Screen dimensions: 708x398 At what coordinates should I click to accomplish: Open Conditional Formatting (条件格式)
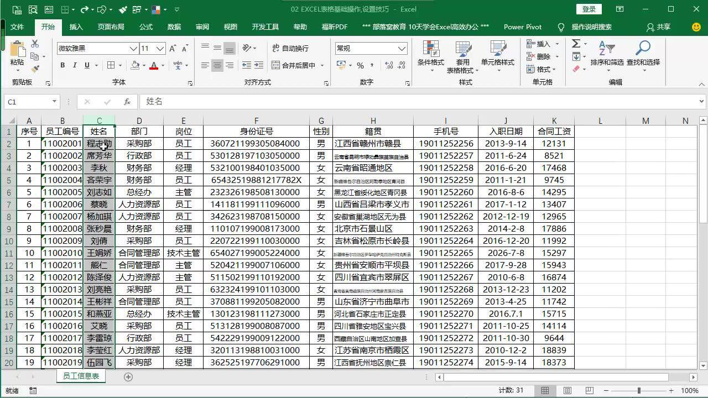coord(430,56)
